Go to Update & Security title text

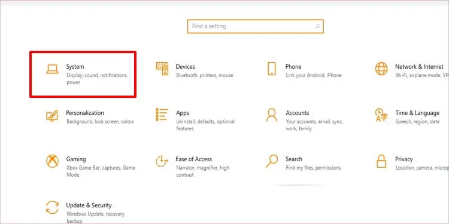89,205
